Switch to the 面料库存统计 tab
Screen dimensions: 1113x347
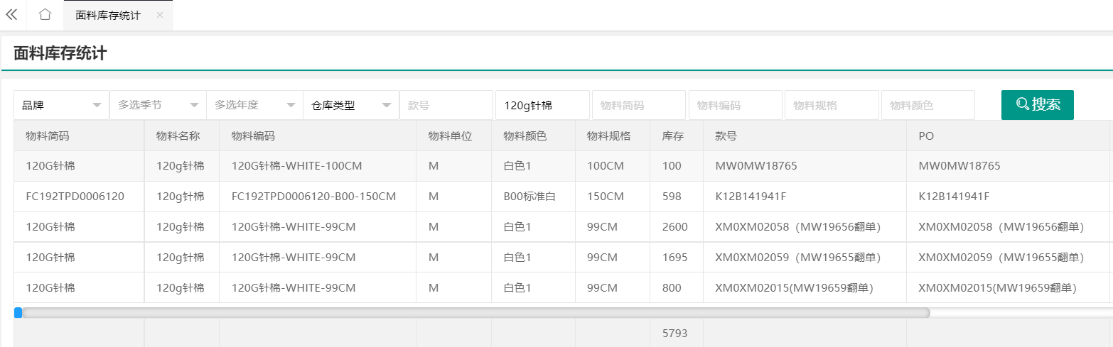(x=108, y=15)
